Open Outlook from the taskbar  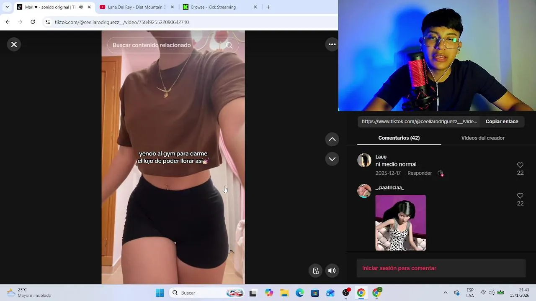click(x=330, y=293)
